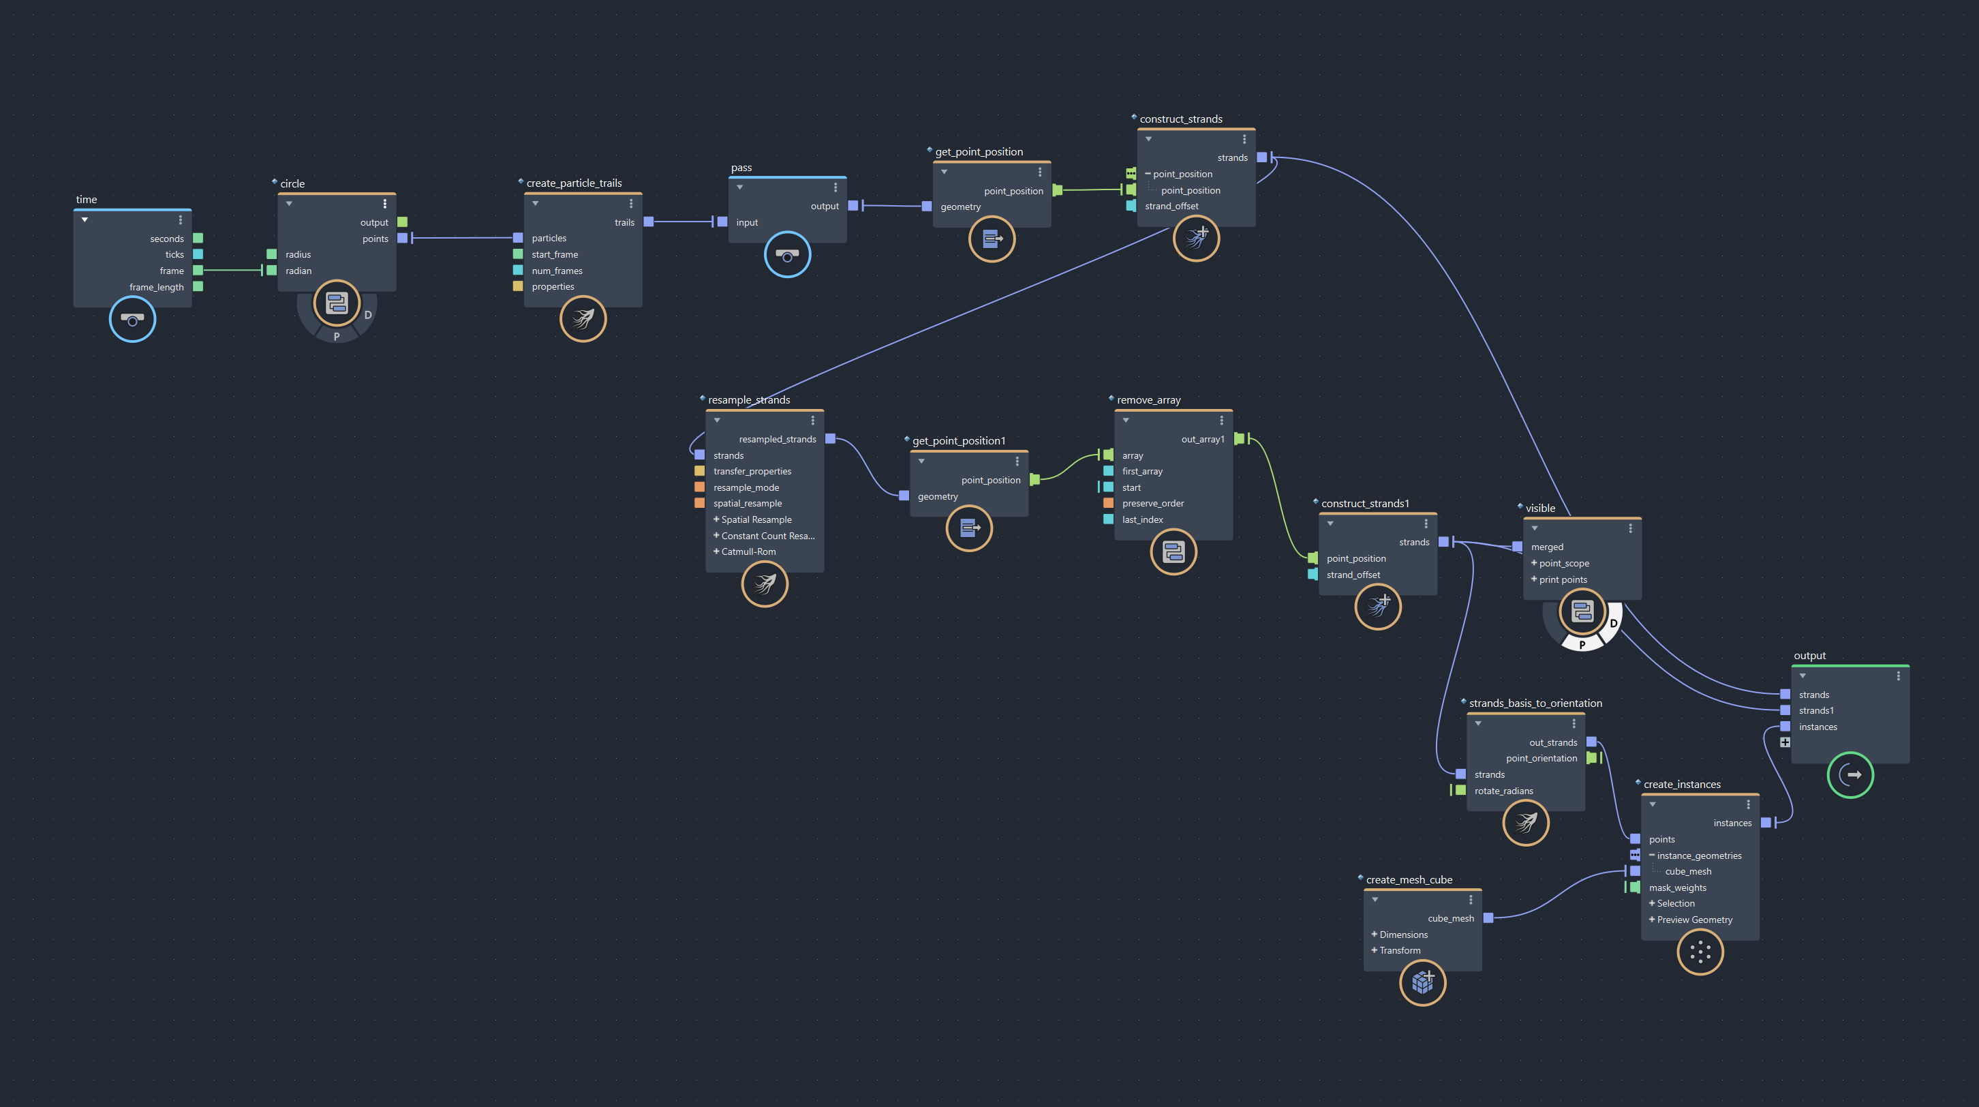Expand the point_scope group in visible node
Image resolution: width=1979 pixels, height=1107 pixels.
(x=1534, y=563)
